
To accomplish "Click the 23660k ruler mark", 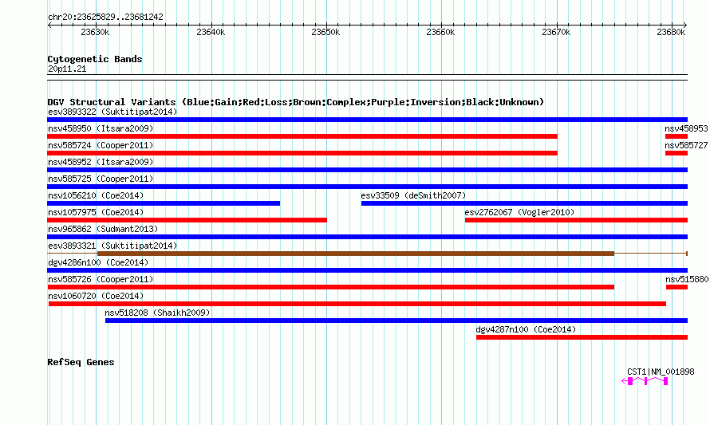I will (x=440, y=32).
